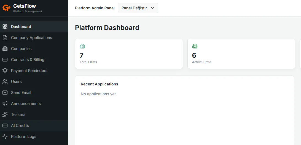Click the building icon above Total Firms
The image size is (301, 145).
click(82, 46)
